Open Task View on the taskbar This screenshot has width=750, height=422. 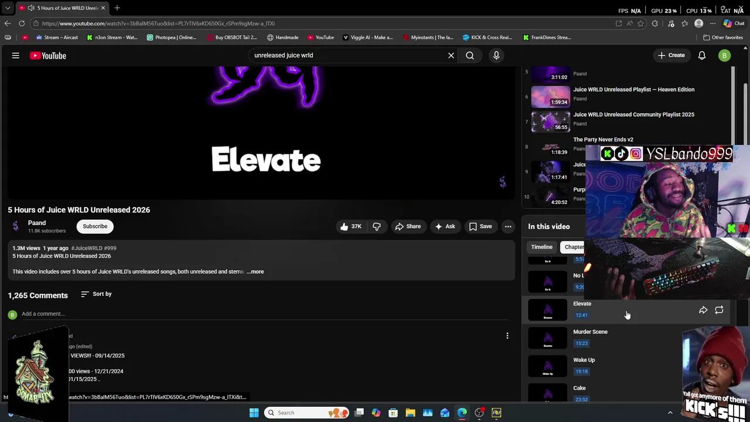[x=359, y=413]
